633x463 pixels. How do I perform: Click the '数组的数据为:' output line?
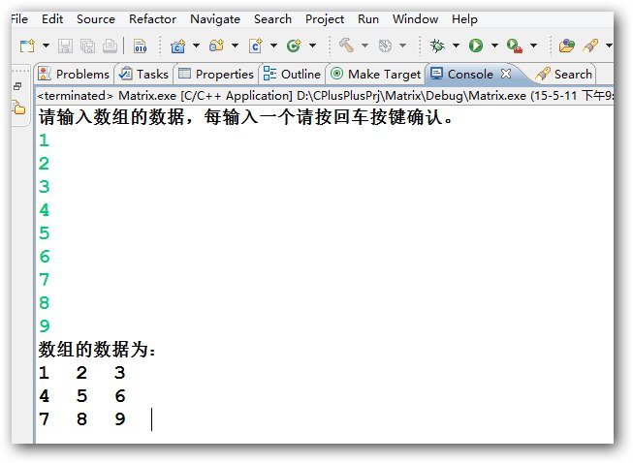pos(97,349)
